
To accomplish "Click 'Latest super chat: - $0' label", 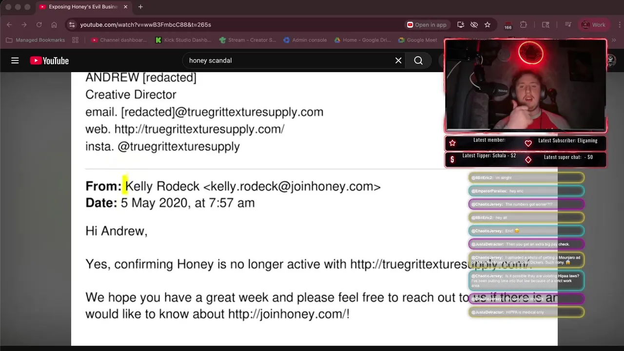I will [568, 157].
